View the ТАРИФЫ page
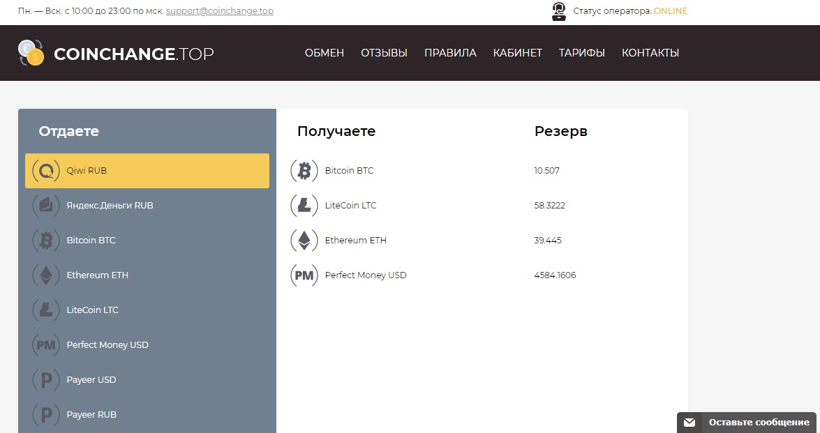The width and height of the screenshot is (820, 433). (x=581, y=53)
